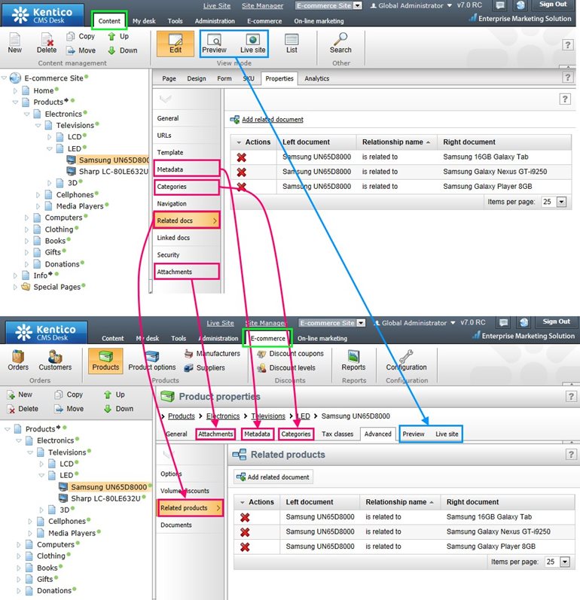Image resolution: width=580 pixels, height=600 pixels.
Task: Open Search with magnifier icon
Action: coord(340,43)
